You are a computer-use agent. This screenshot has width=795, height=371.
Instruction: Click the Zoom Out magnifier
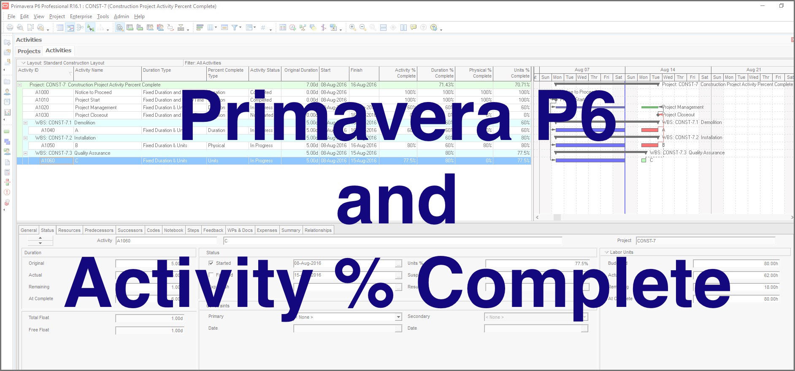(362, 27)
